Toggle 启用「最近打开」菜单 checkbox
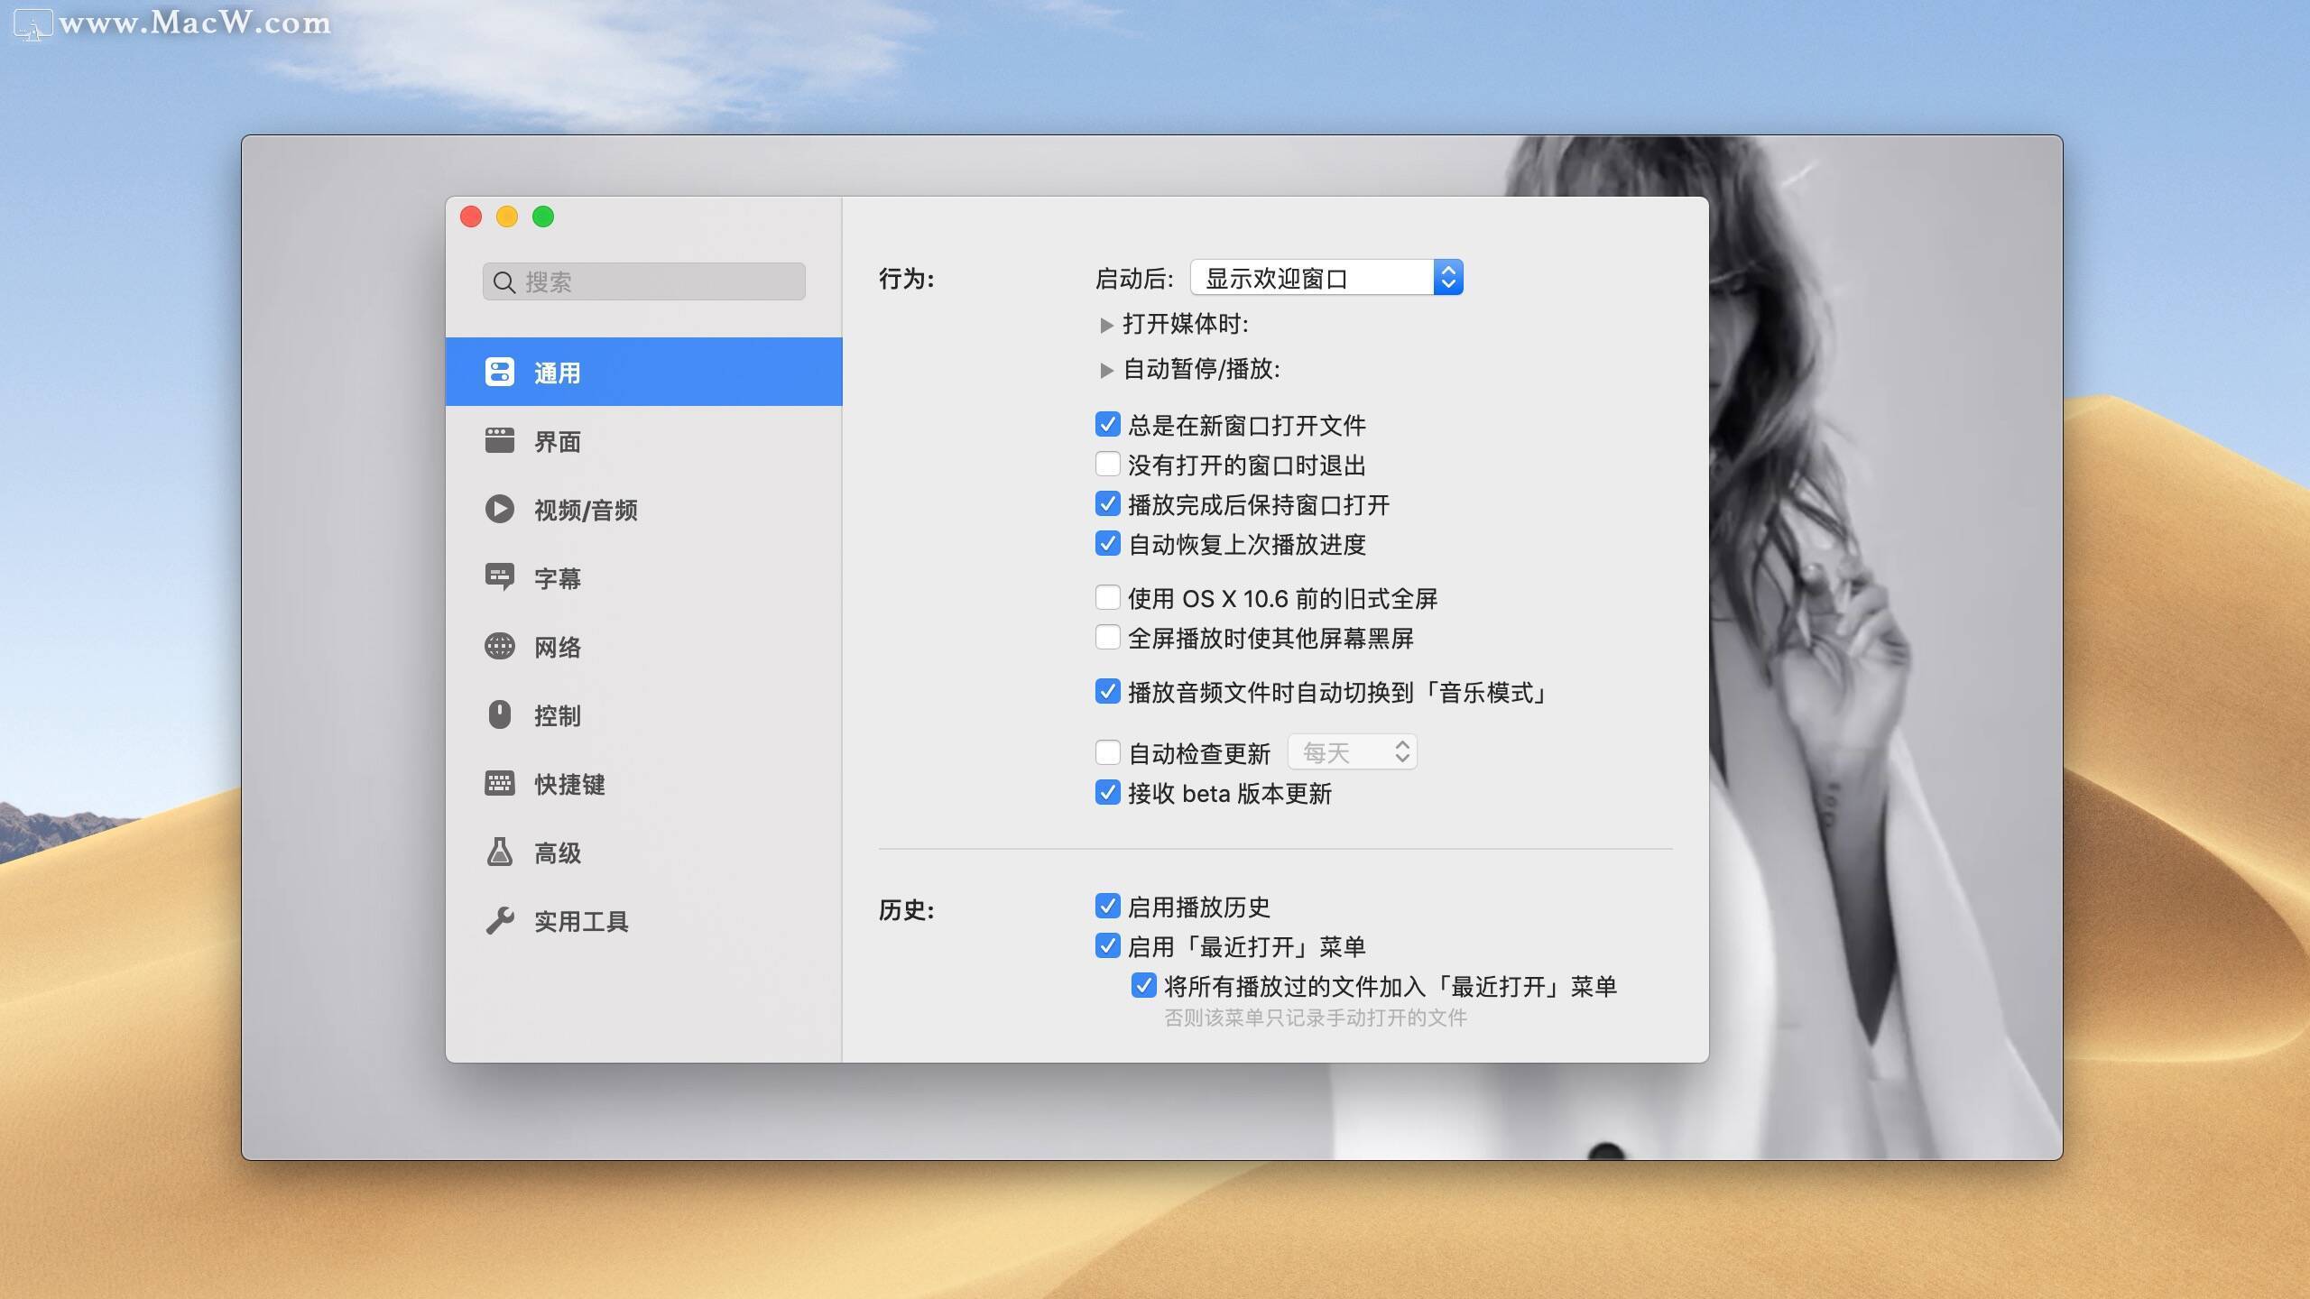 click(1107, 945)
